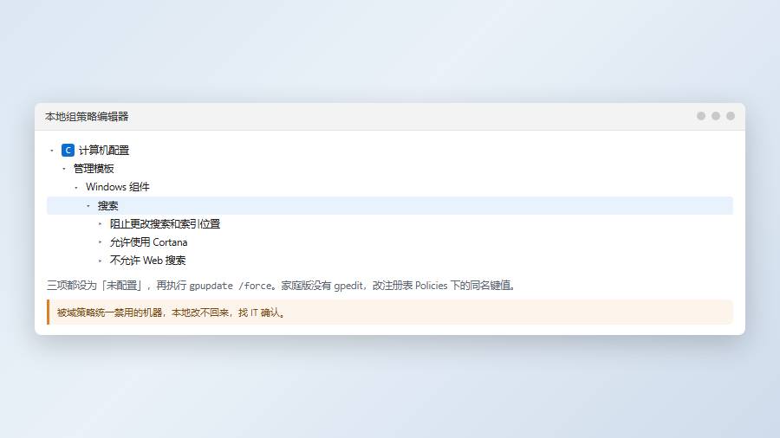
Task: Click the blue C icon beside 计算机配置
Action: click(68, 150)
